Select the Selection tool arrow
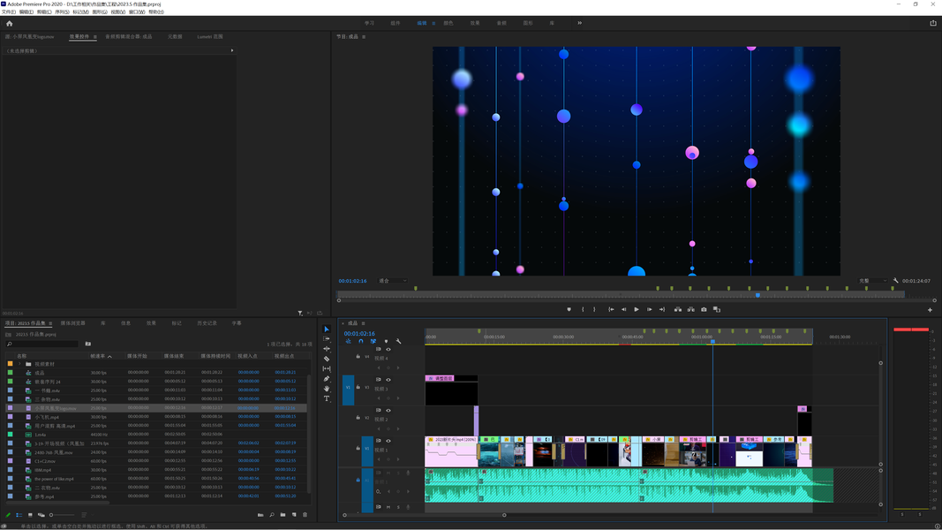Image resolution: width=942 pixels, height=530 pixels. [327, 329]
